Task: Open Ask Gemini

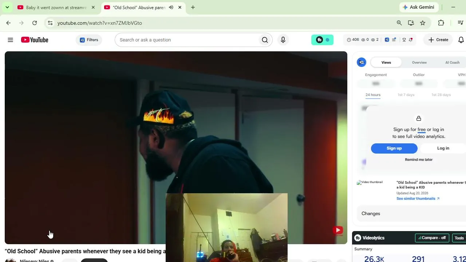Action: point(419,7)
